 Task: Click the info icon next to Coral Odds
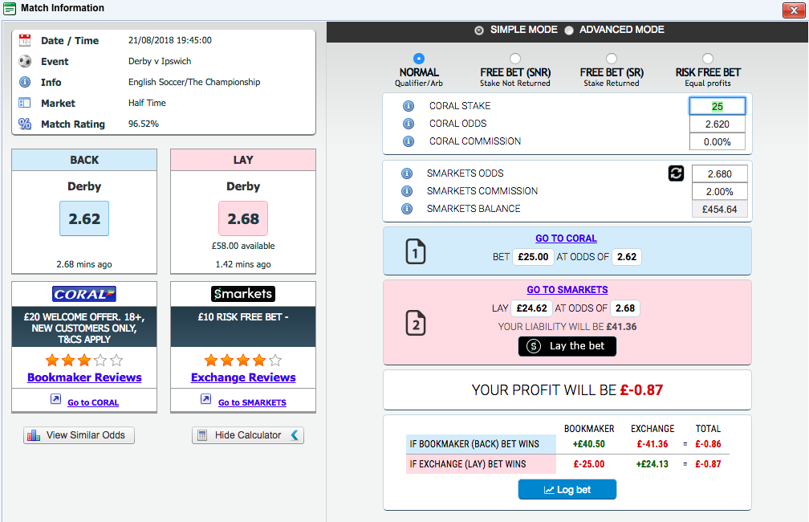[x=408, y=124]
